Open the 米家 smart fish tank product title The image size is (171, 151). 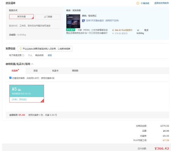click(x=87, y=32)
